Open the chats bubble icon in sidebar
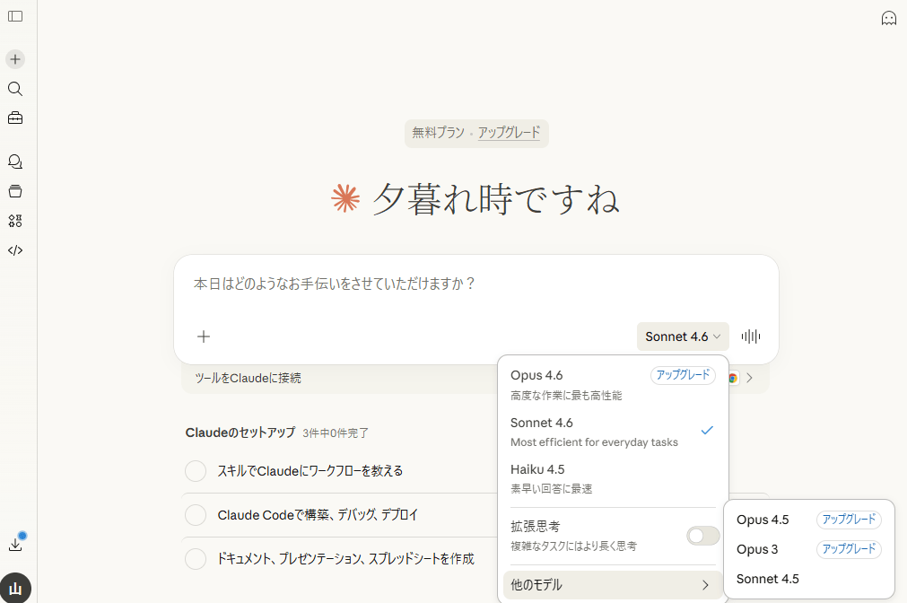 coord(15,162)
